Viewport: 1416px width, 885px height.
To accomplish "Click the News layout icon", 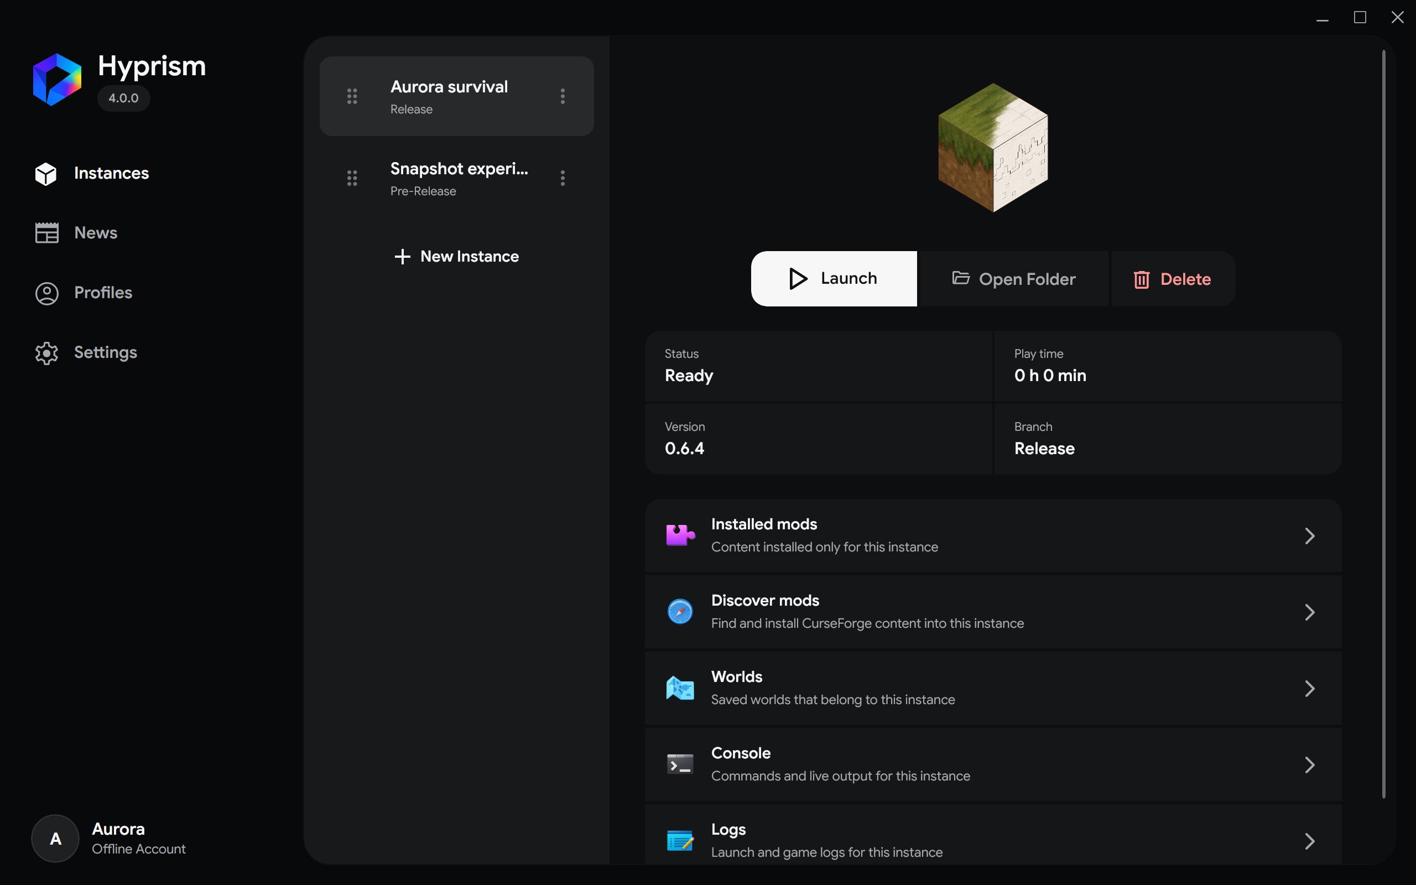I will [47, 233].
